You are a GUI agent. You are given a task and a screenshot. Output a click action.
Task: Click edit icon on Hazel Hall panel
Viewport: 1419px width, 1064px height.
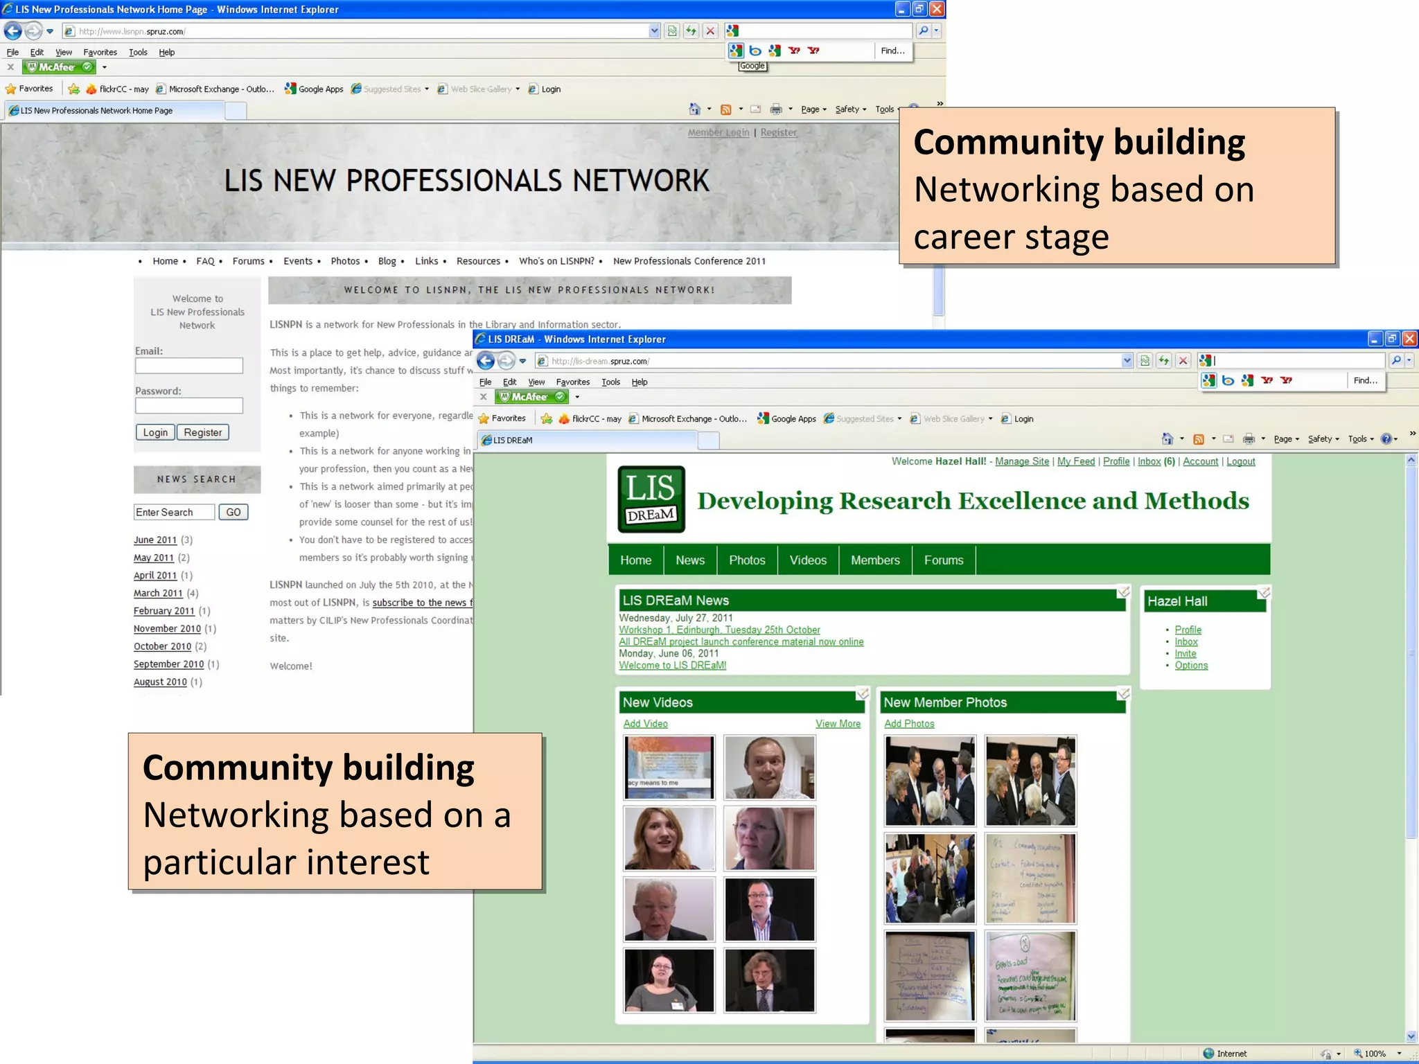[x=1264, y=592]
